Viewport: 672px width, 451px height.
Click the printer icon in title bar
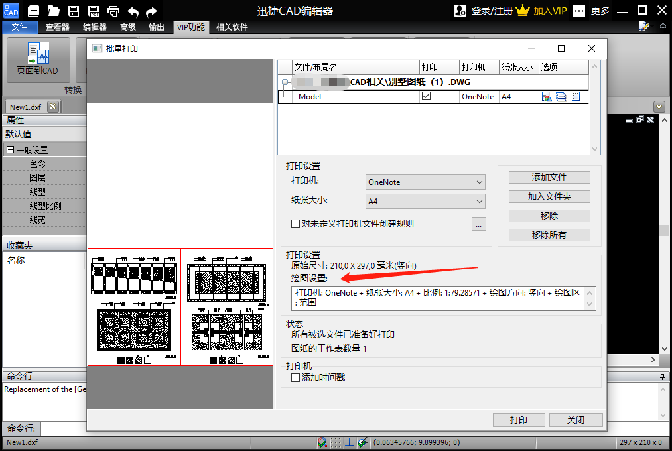tap(113, 11)
